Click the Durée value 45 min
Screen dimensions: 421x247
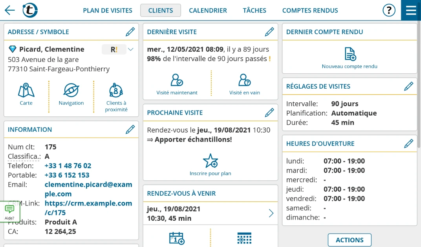[342, 122]
